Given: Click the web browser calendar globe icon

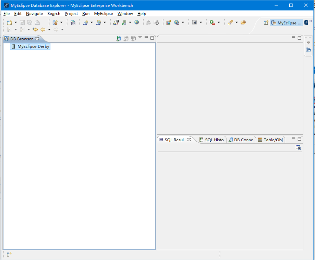Looking at the screenshot, I should (73, 23).
